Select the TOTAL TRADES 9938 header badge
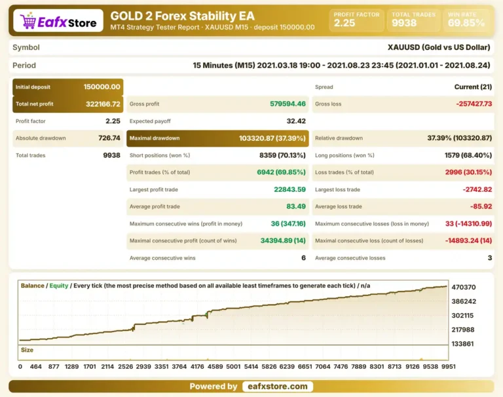The height and width of the screenshot is (397, 503). [413, 20]
